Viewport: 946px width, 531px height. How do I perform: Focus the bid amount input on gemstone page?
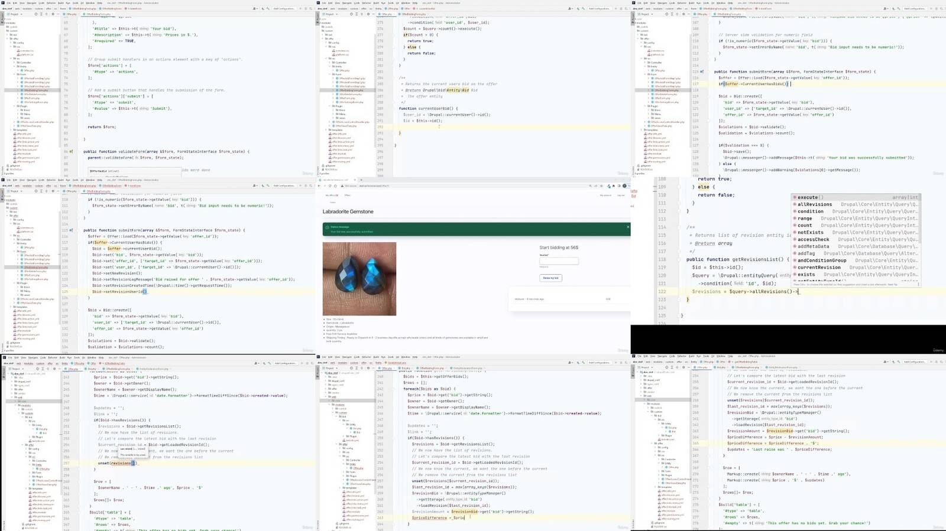click(x=559, y=260)
